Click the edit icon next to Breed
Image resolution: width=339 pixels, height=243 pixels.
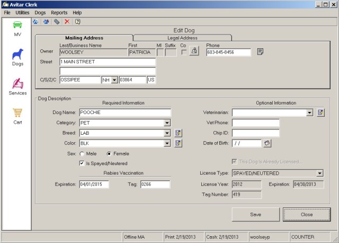[179, 133]
